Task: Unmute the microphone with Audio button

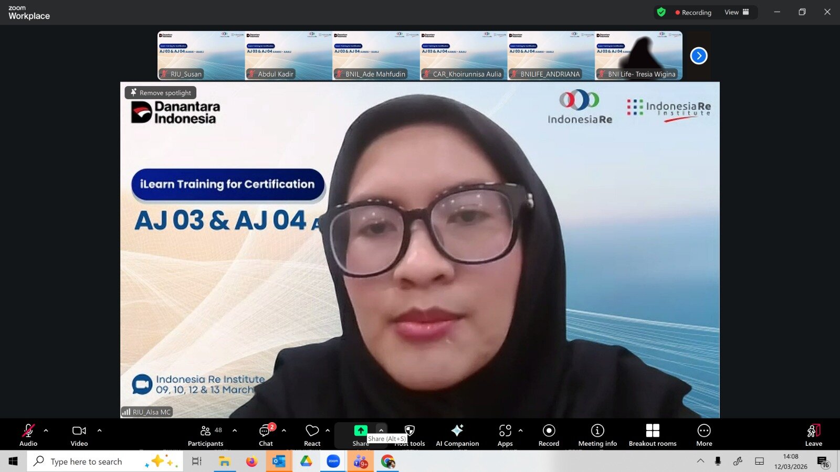Action: pyautogui.click(x=28, y=435)
